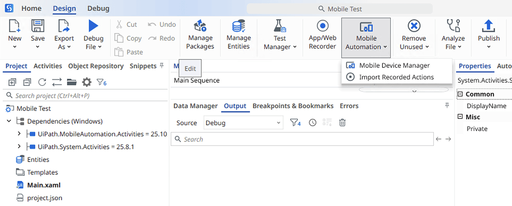Toggle Output timestamps clock icon
This screenshot has width=512, height=206.
tap(313, 122)
